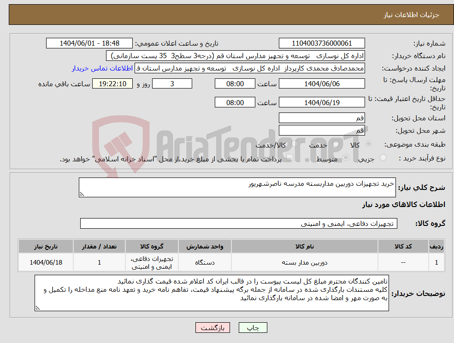Click the 08:00 hour field for price validity
Screen dimensions: 454x343
pos(234,102)
